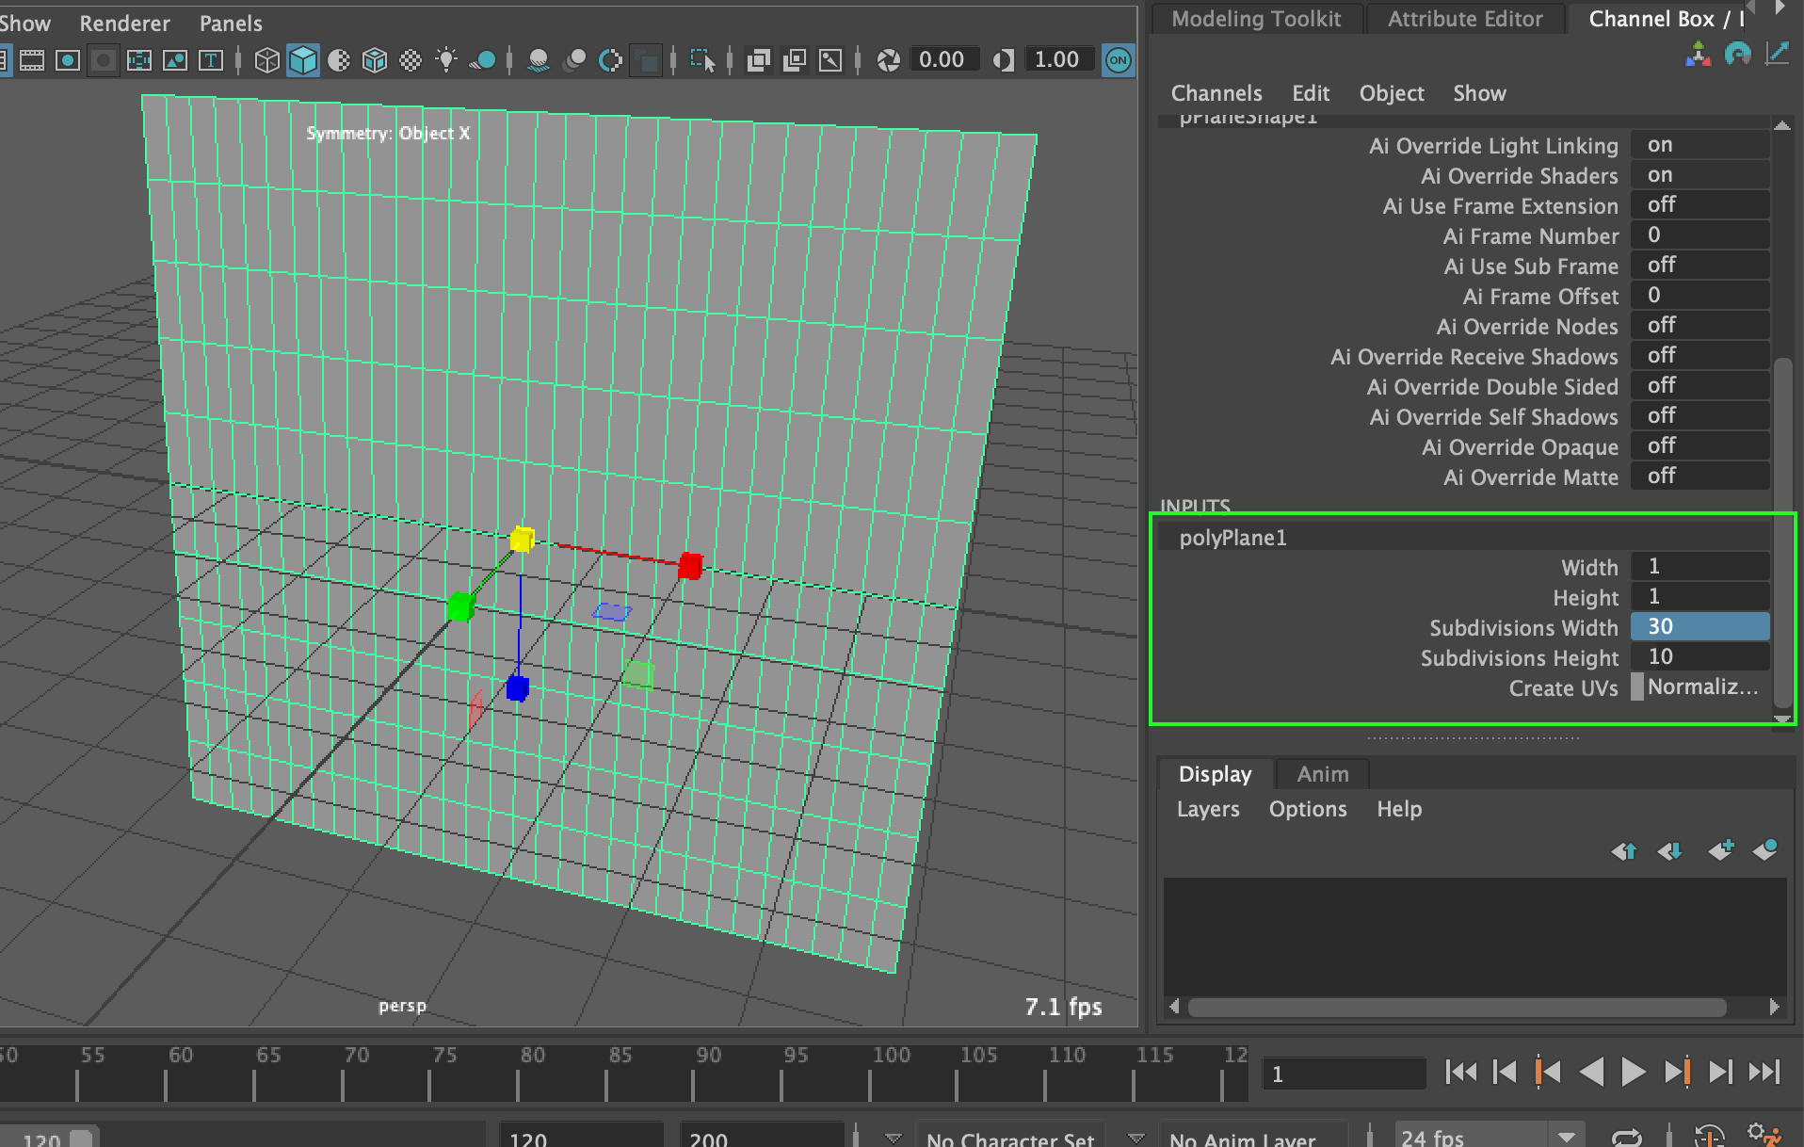Click the Subdivisions Width value field
Image resolution: width=1804 pixels, height=1147 pixels.
coord(1700,627)
